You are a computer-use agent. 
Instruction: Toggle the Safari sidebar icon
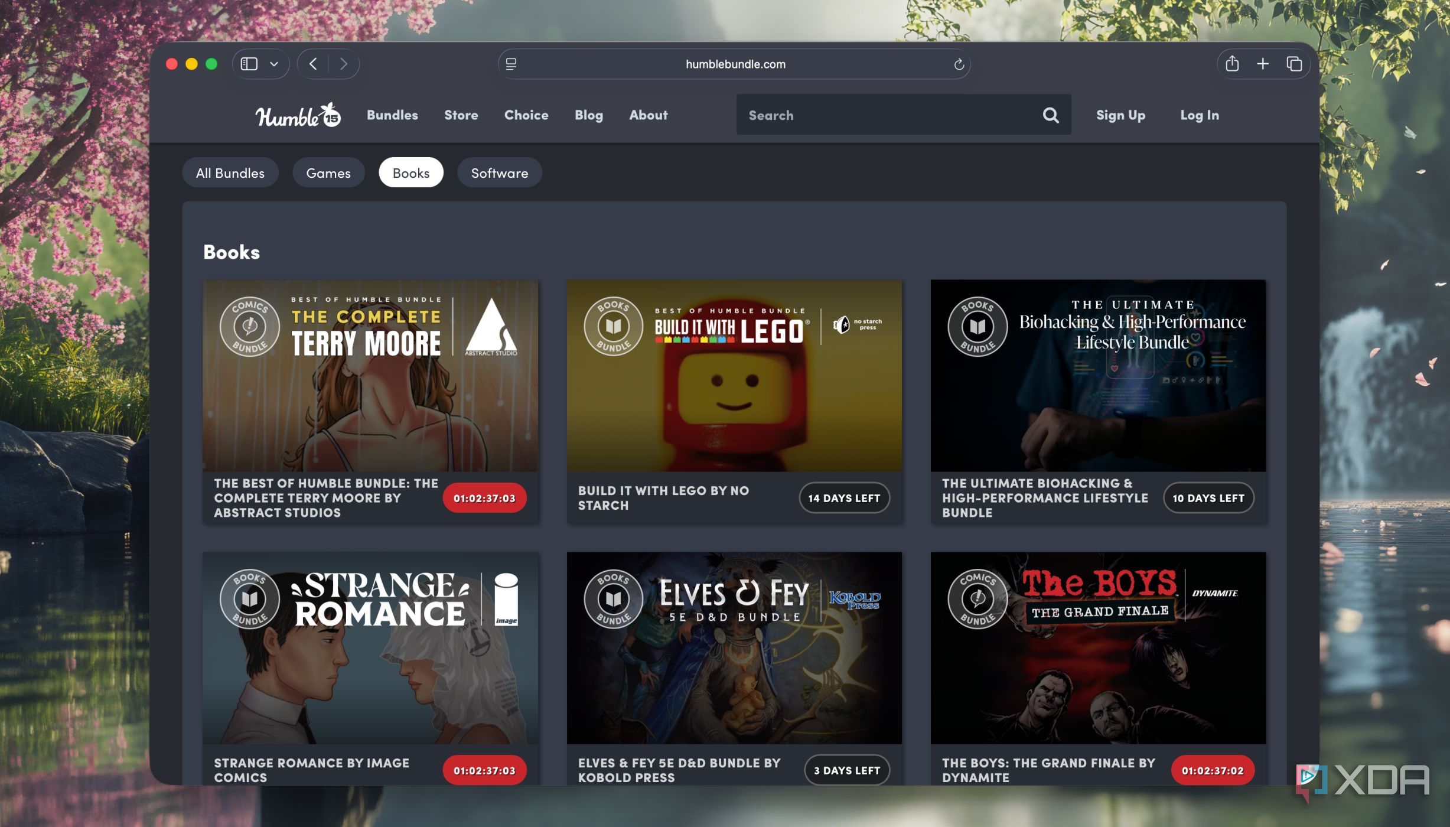[x=249, y=64]
